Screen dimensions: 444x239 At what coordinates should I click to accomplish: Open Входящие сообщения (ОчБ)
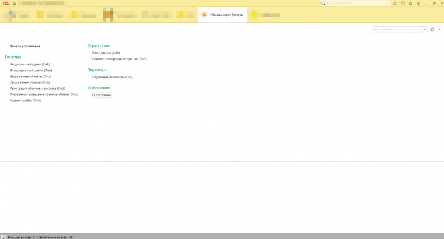(30, 64)
